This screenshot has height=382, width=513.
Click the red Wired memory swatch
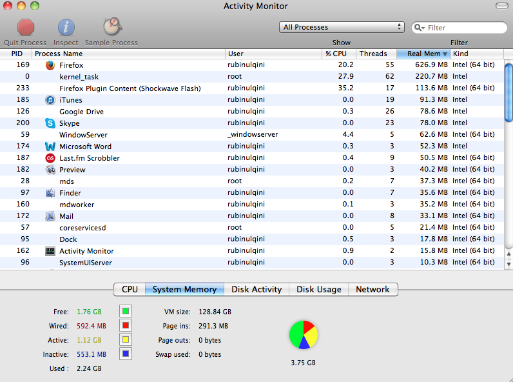[126, 326]
